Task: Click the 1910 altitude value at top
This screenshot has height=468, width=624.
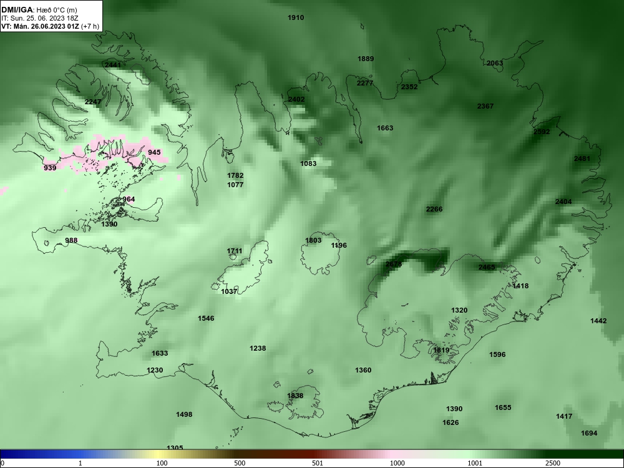Action: click(296, 17)
